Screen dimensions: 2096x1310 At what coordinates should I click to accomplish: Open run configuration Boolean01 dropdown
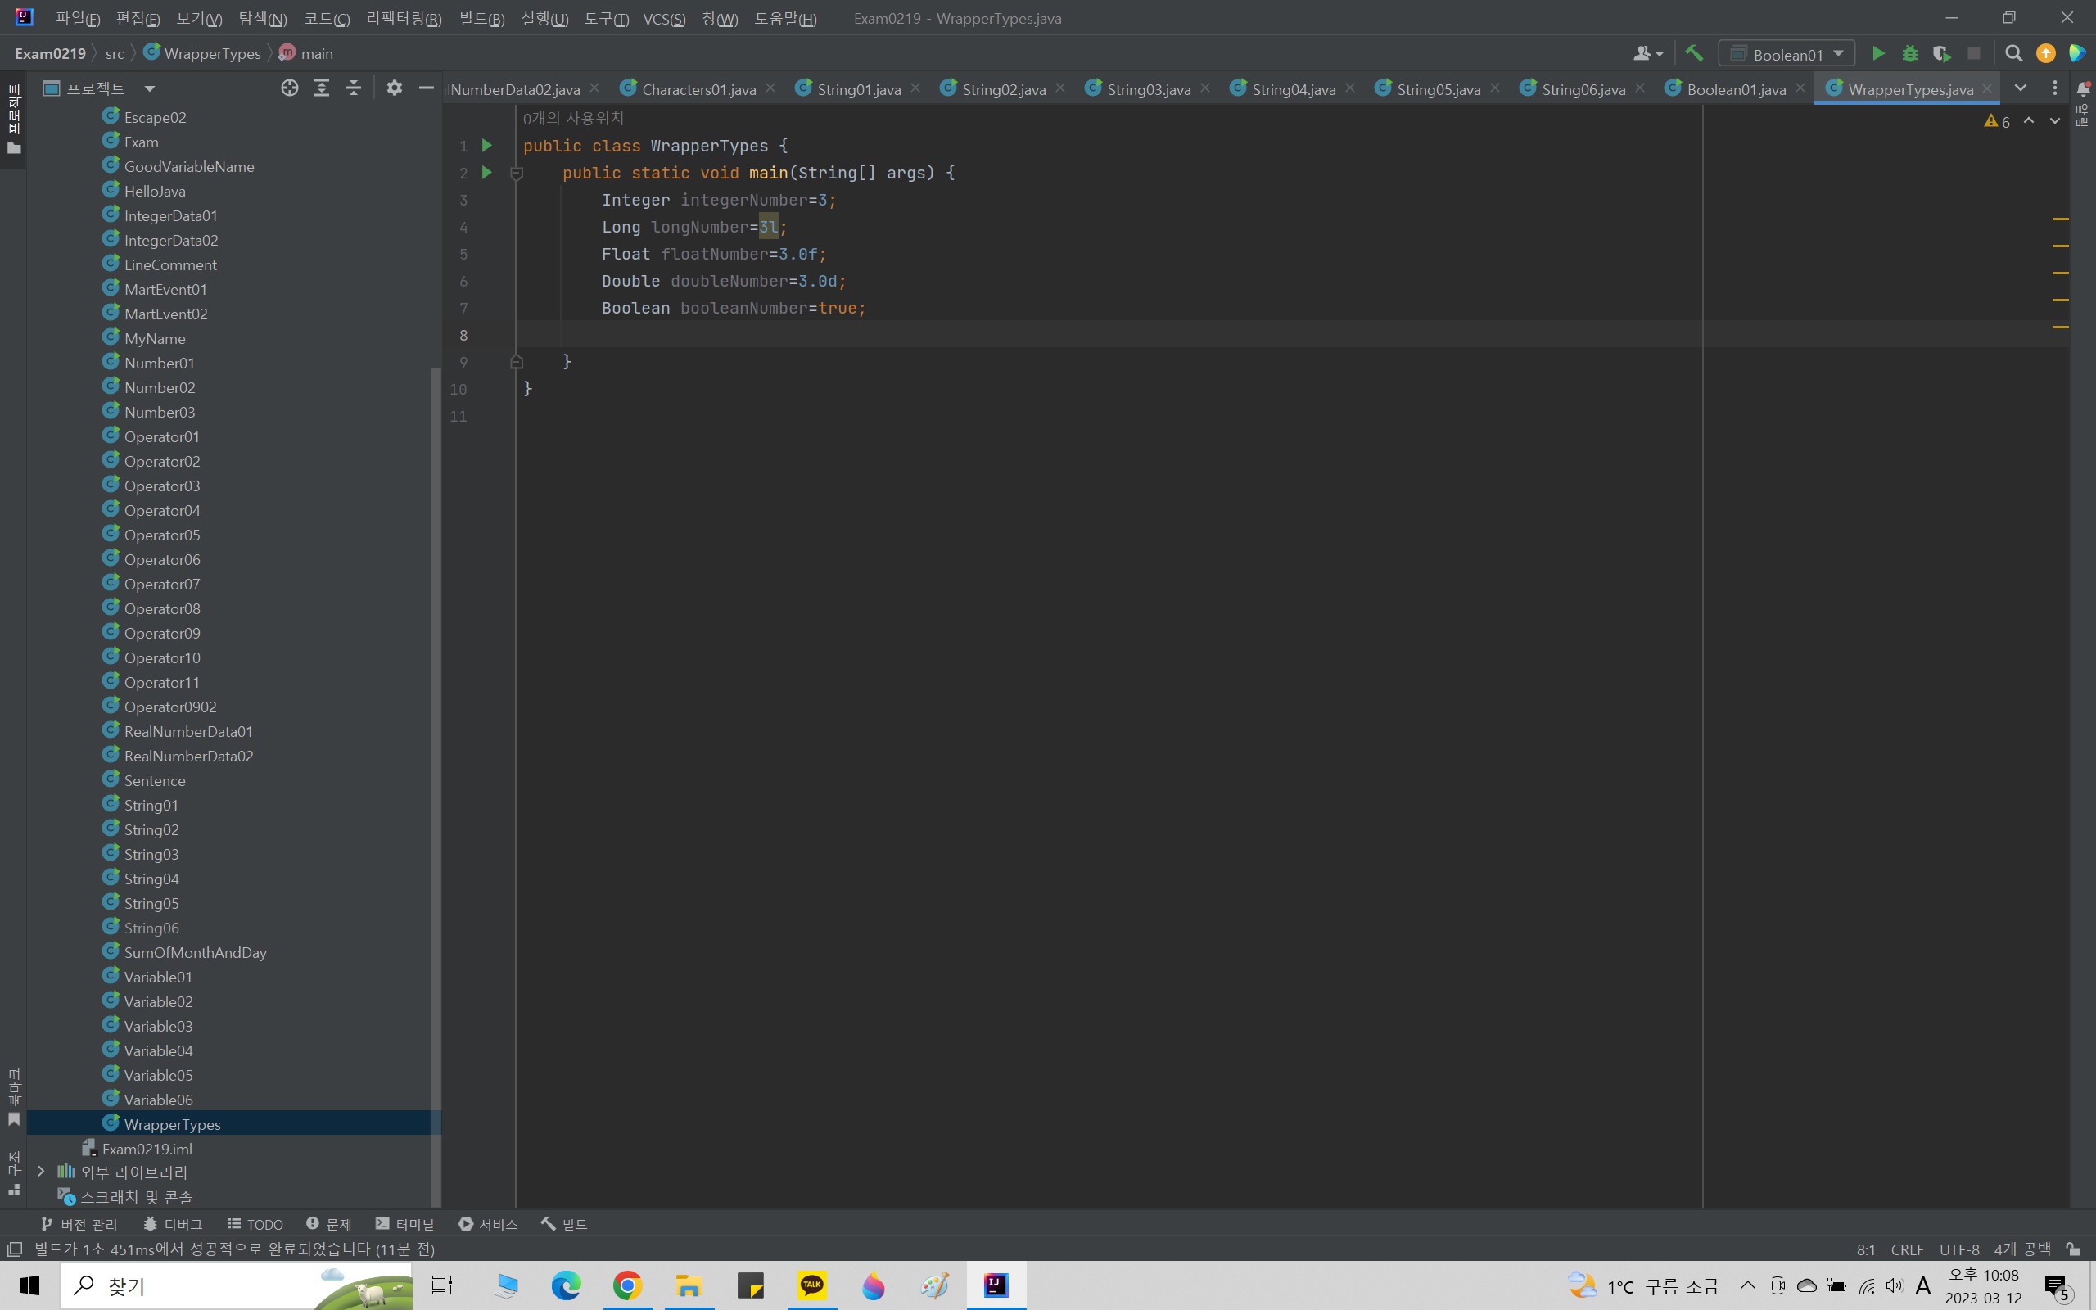click(1787, 54)
